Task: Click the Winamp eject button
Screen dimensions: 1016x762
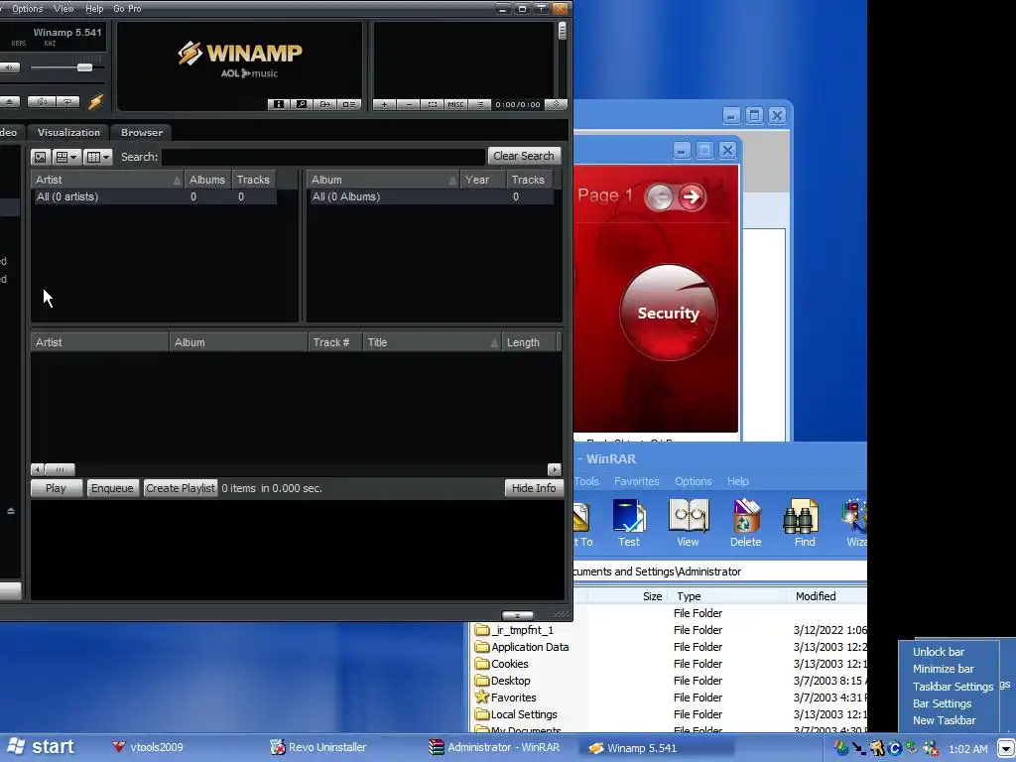Action: (x=10, y=102)
